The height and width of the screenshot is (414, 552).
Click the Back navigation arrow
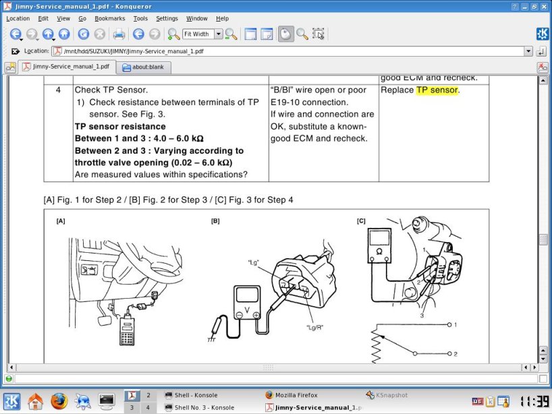(x=14, y=34)
